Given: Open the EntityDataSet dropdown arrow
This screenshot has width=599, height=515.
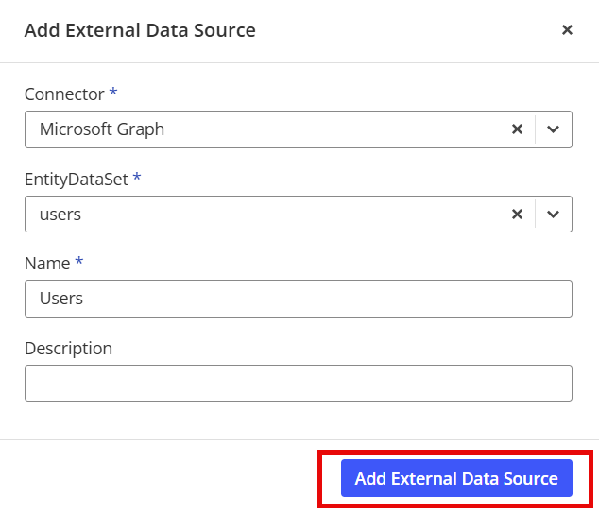Looking at the screenshot, I should tap(554, 215).
